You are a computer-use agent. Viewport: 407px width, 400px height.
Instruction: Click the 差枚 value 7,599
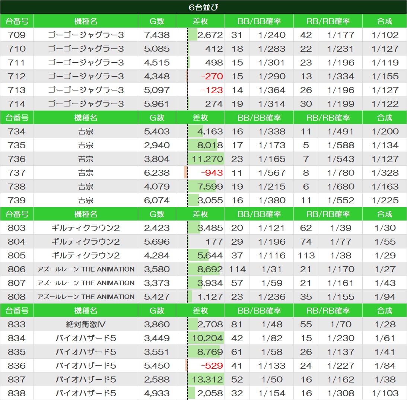210,186
